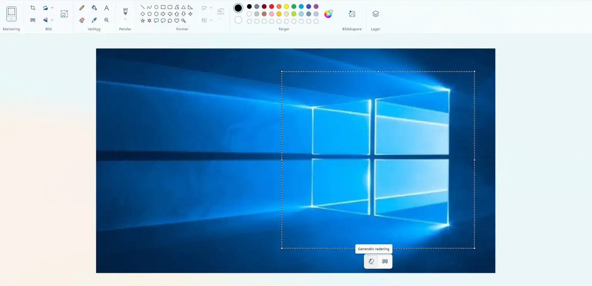Choose the oval callout shape
Image resolution: width=592 pixels, height=286 pixels.
pyautogui.click(x=163, y=21)
